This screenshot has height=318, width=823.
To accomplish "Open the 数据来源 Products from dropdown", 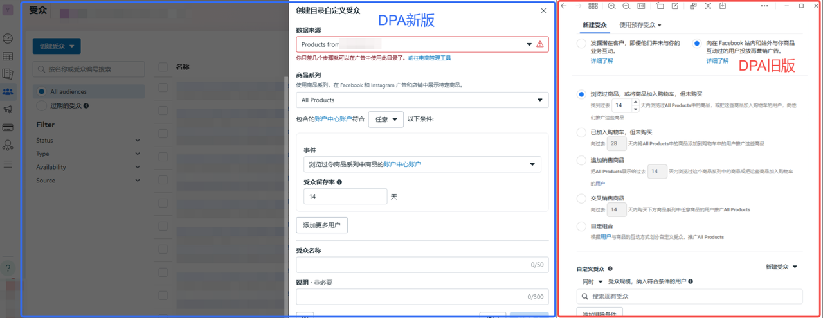I will [x=422, y=44].
